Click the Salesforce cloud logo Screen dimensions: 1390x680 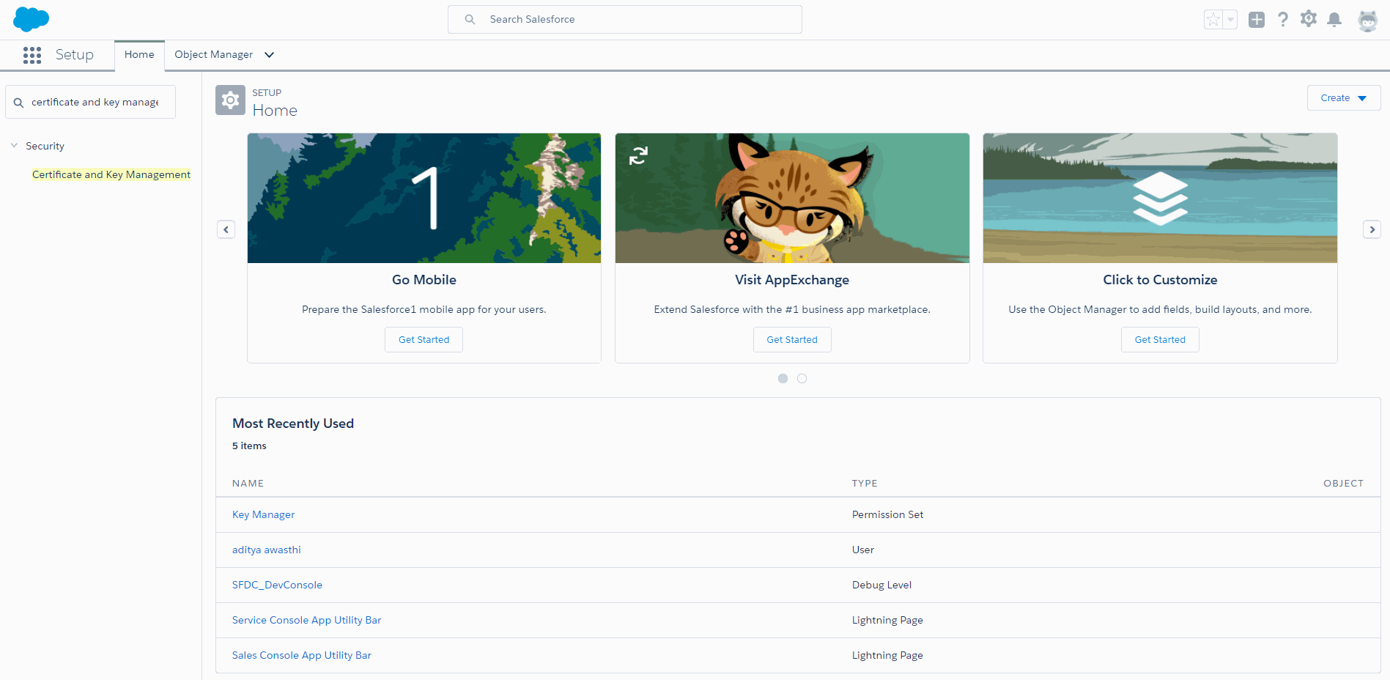click(x=30, y=19)
